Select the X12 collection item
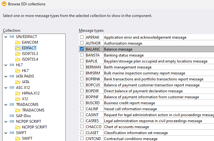The width and height of the screenshot is (214, 141). (x=25, y=99)
